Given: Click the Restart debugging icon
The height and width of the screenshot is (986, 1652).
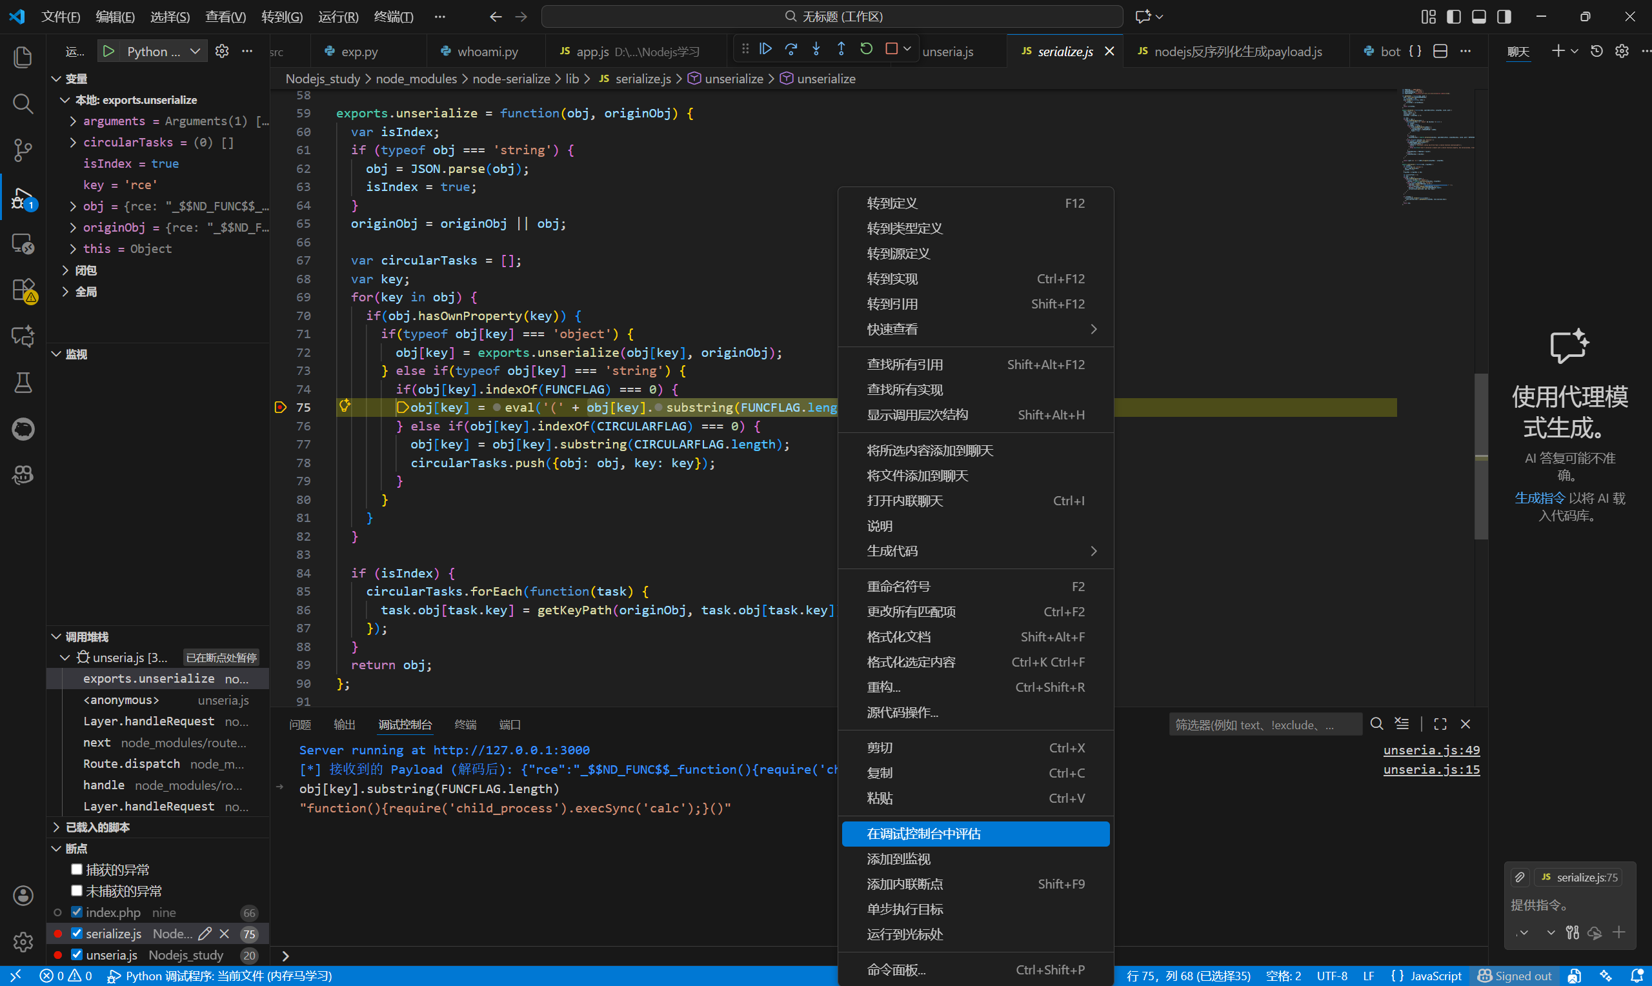Looking at the screenshot, I should click(x=866, y=49).
